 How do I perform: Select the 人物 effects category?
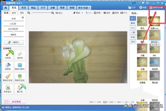[133, 32]
